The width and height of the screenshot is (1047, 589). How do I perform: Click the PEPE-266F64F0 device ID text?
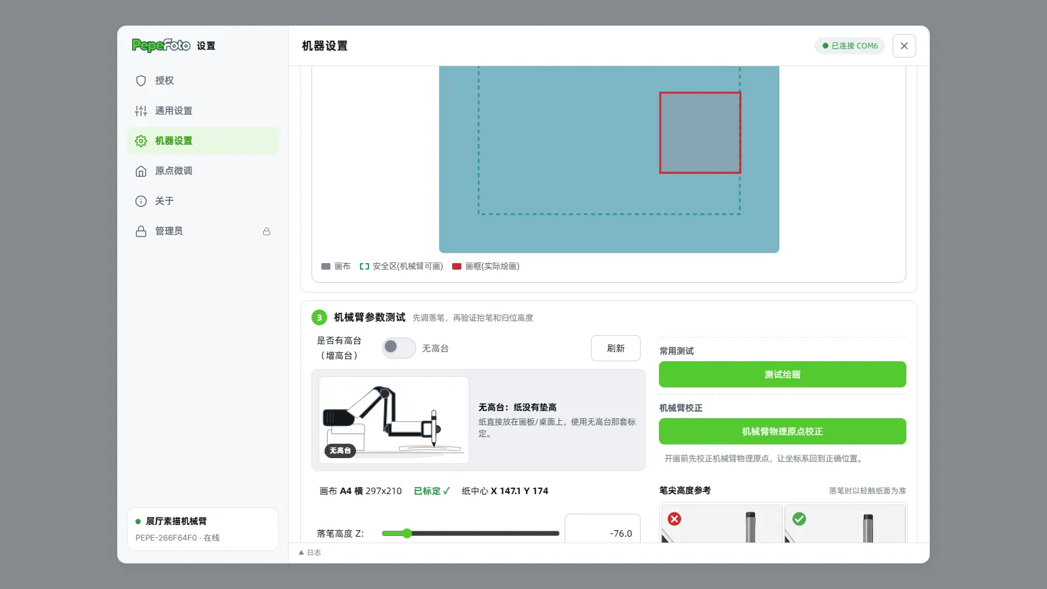[x=166, y=538]
